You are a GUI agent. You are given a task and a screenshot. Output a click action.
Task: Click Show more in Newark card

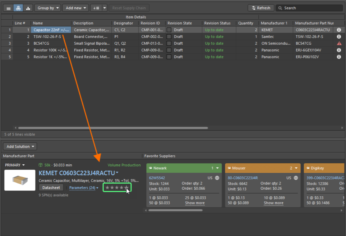195,203
